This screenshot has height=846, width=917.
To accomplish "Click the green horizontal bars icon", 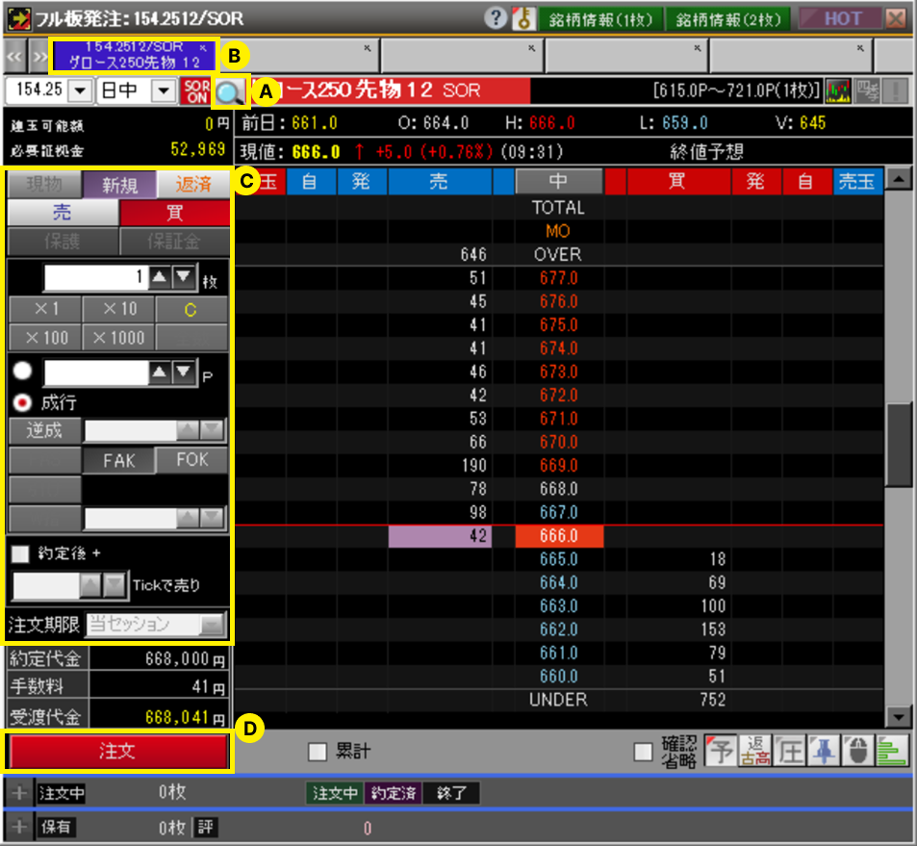I will tap(894, 751).
